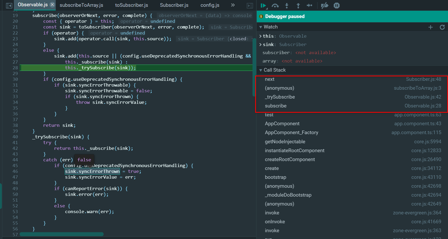The height and width of the screenshot is (239, 448).
Task: Collapse the Watch section
Action: click(x=261, y=27)
